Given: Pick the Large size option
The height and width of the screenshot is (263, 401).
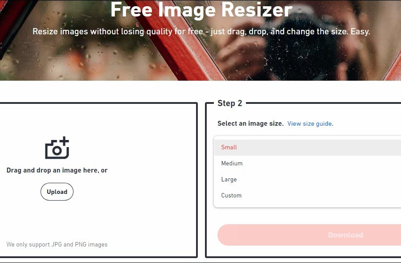Looking at the screenshot, I should point(307,179).
